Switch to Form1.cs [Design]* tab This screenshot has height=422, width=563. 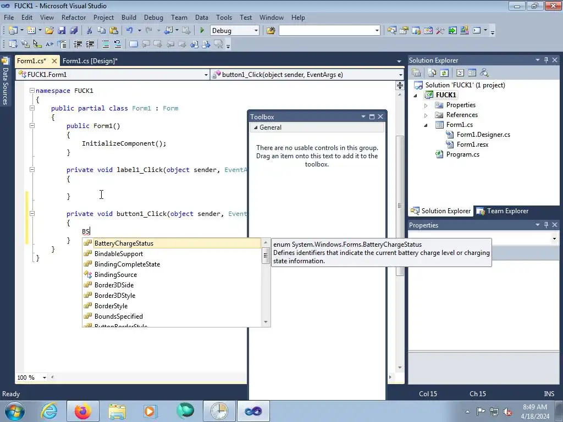click(90, 60)
